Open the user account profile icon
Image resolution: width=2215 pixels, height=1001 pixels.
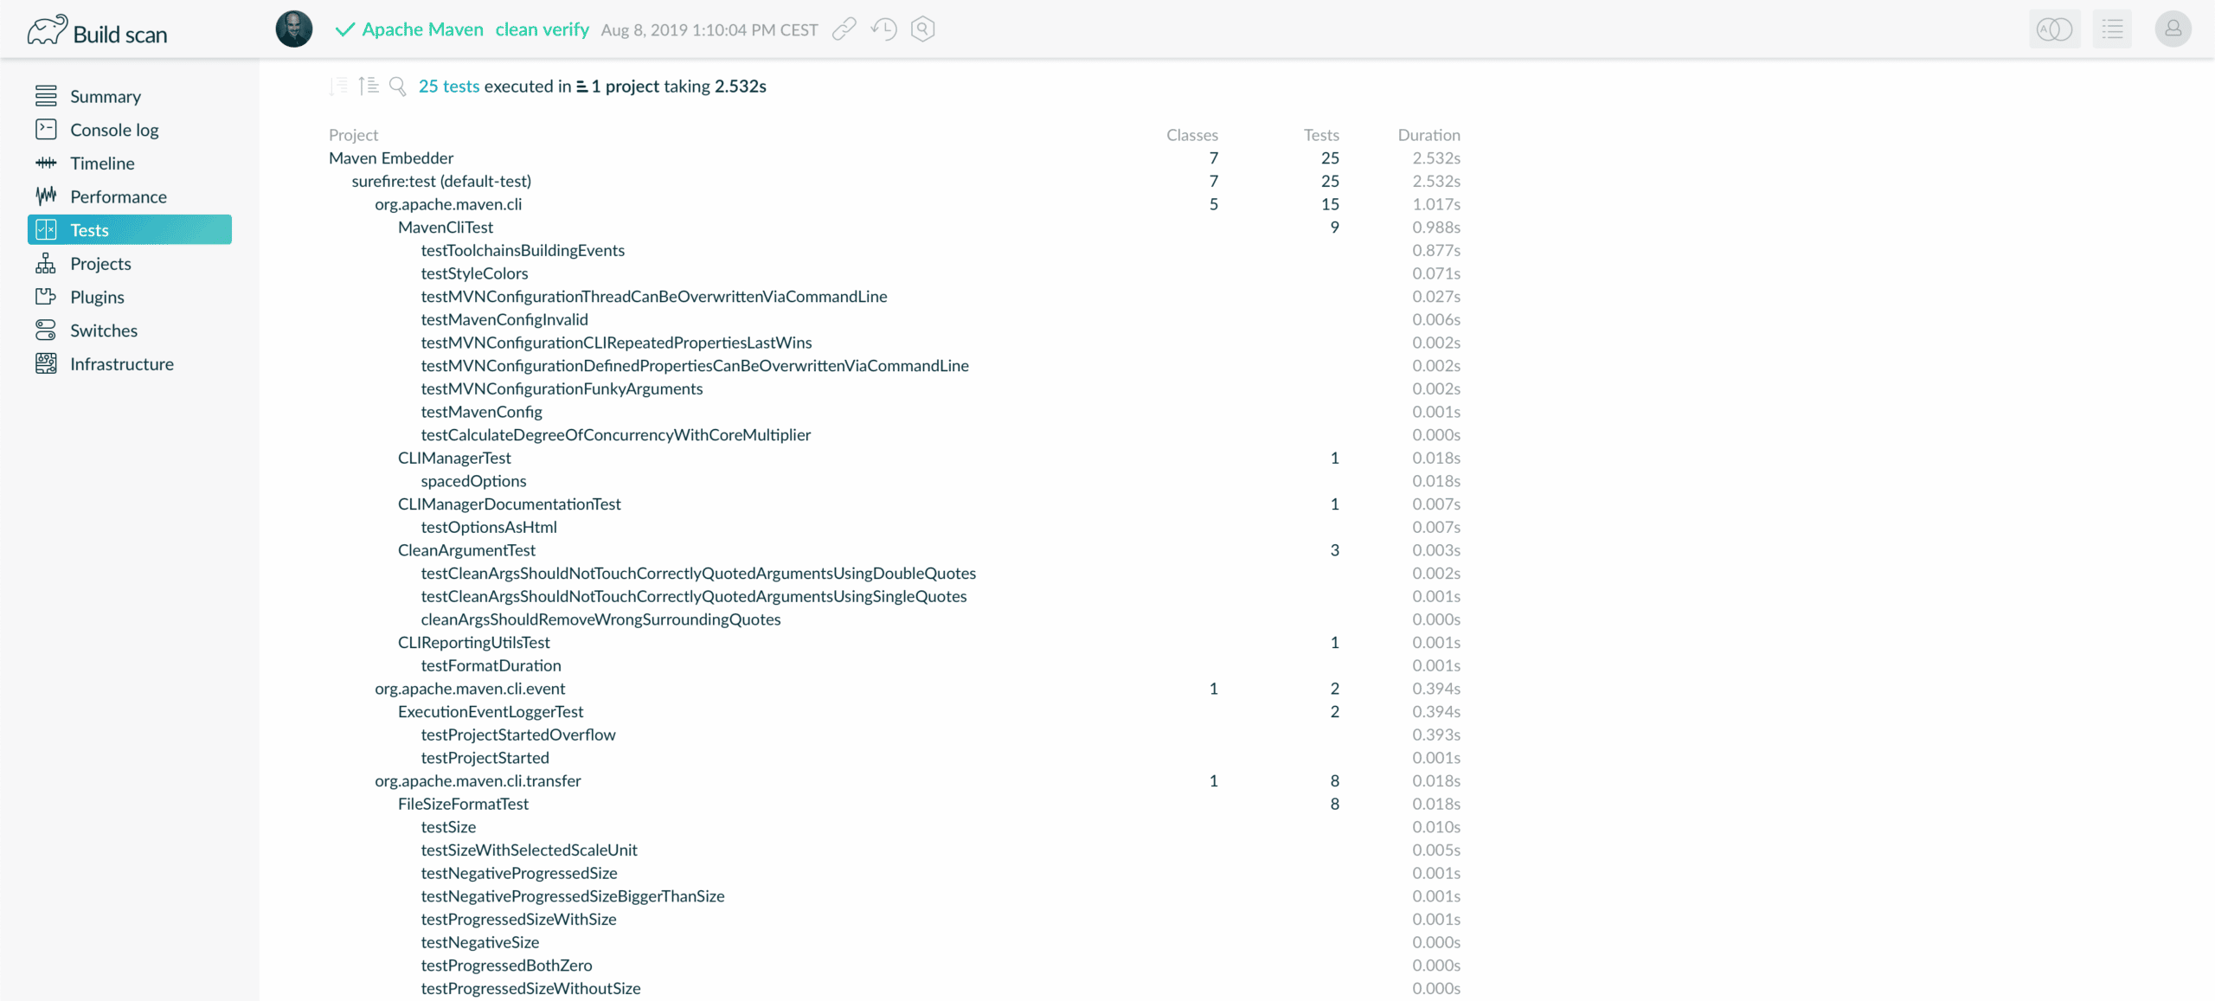coord(2173,29)
